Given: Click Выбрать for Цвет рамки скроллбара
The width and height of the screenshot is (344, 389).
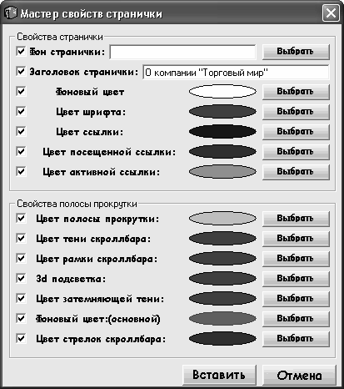Looking at the screenshot, I should coord(296,259).
